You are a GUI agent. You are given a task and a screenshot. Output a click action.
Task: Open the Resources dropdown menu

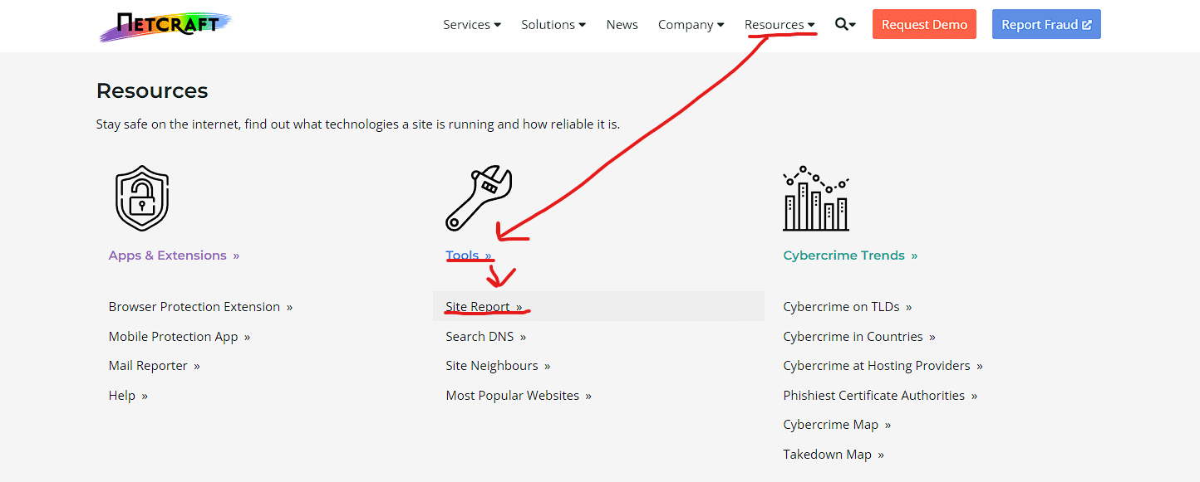[778, 24]
